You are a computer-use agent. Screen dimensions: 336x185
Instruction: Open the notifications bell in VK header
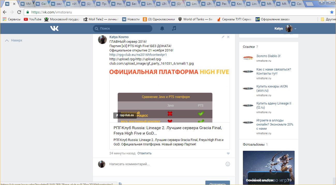coord(162,29)
